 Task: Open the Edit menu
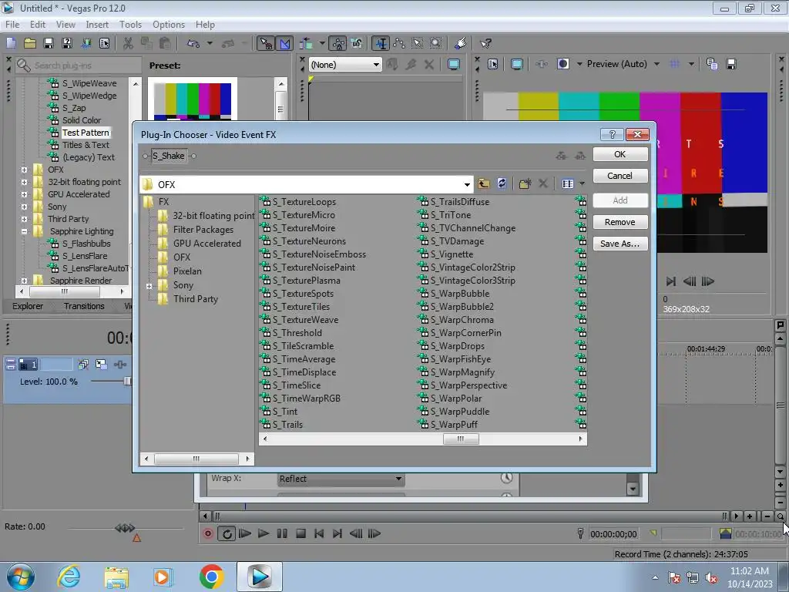(x=38, y=24)
